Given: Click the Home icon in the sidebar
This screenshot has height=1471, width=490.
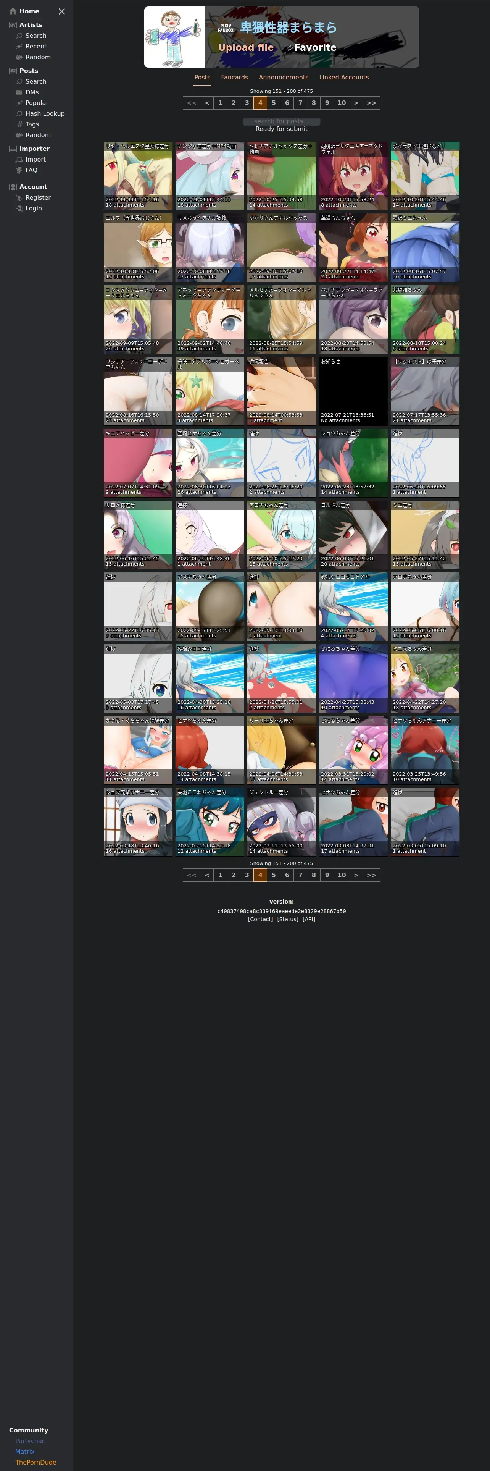Looking at the screenshot, I should [13, 11].
